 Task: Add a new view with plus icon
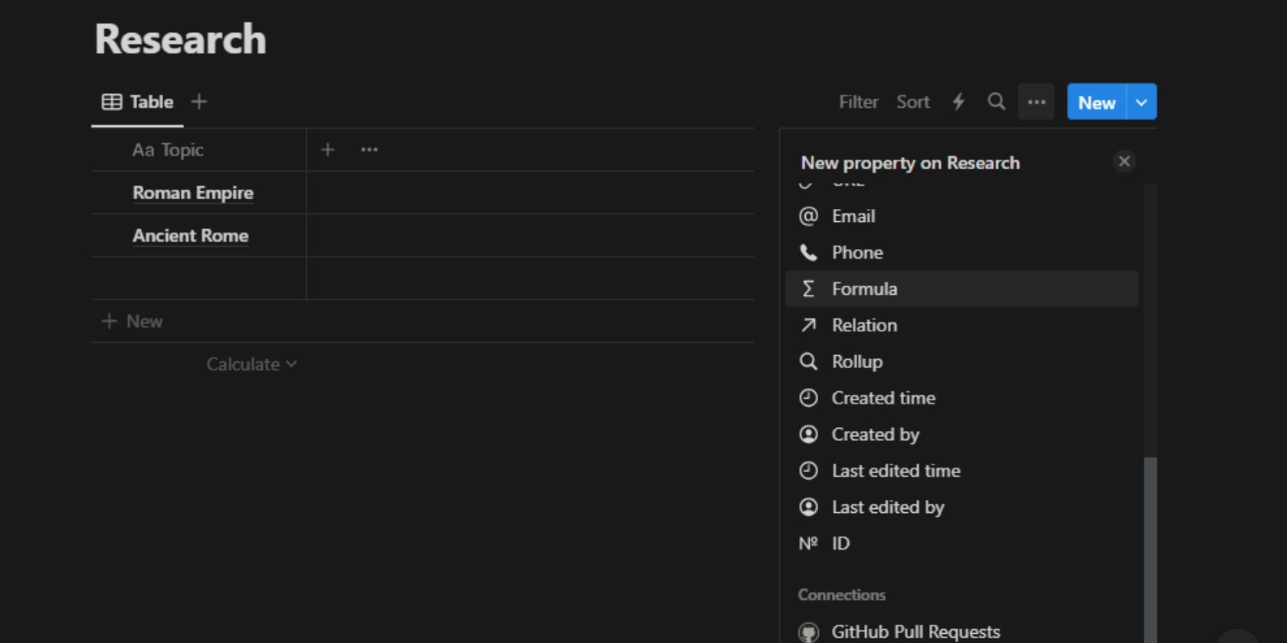[199, 102]
